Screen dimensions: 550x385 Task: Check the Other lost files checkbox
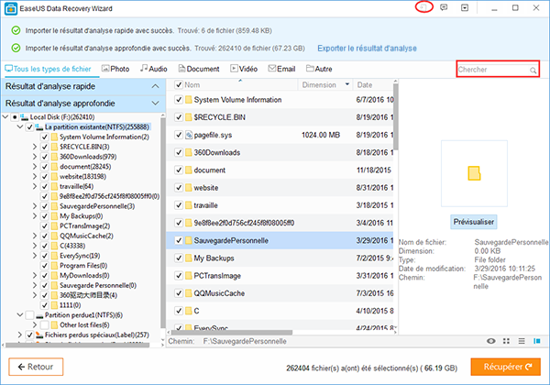[45, 325]
